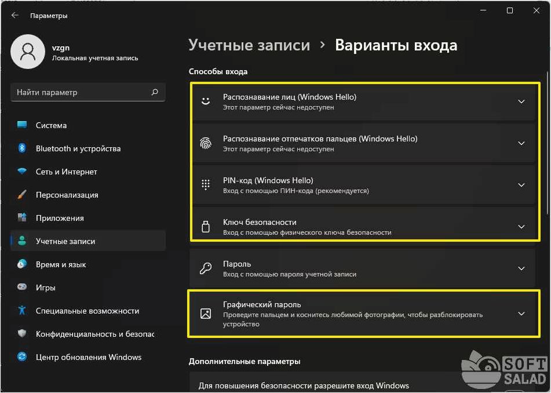
Task: Open Сеть и Интернет section
Action: [88, 172]
